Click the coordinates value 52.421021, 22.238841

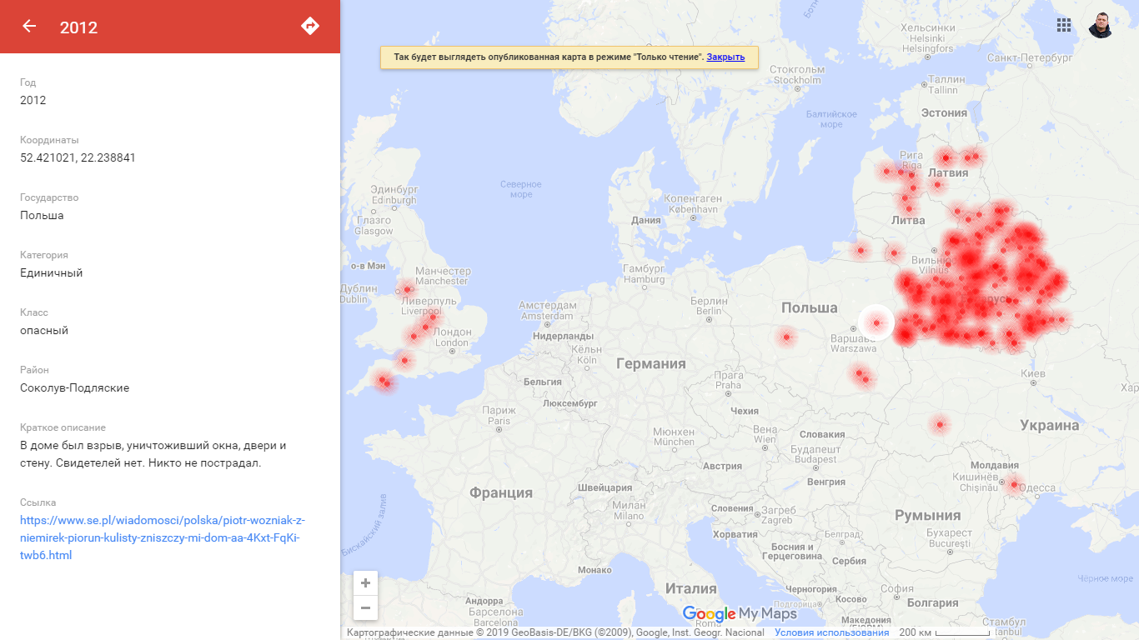pyautogui.click(x=78, y=157)
